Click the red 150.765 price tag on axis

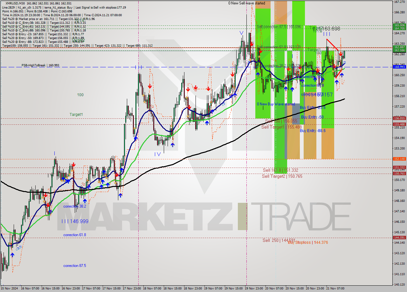399,173
